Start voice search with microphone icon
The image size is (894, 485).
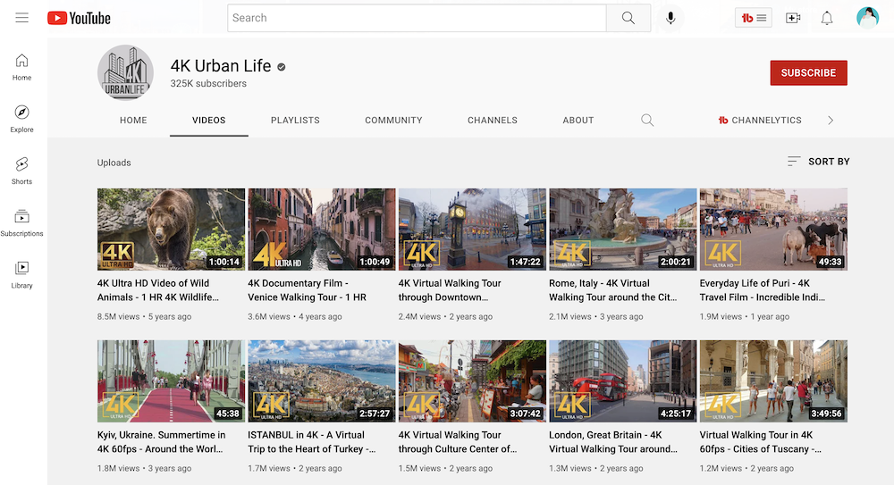pyautogui.click(x=670, y=18)
